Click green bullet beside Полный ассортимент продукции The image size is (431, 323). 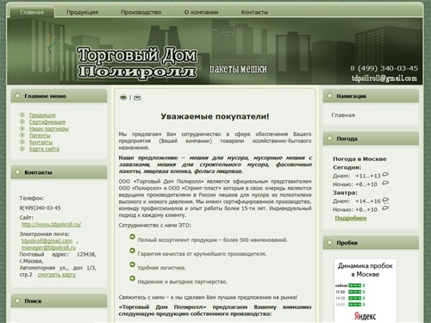point(132,237)
